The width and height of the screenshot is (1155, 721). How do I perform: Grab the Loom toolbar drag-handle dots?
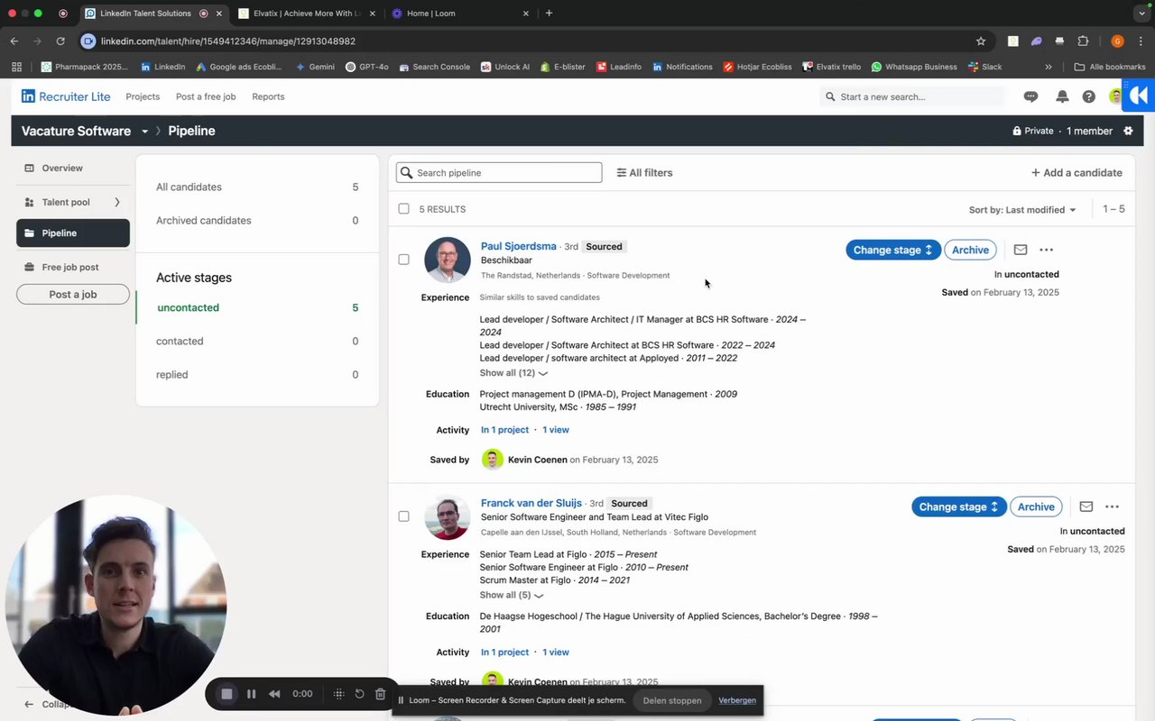coord(339,694)
